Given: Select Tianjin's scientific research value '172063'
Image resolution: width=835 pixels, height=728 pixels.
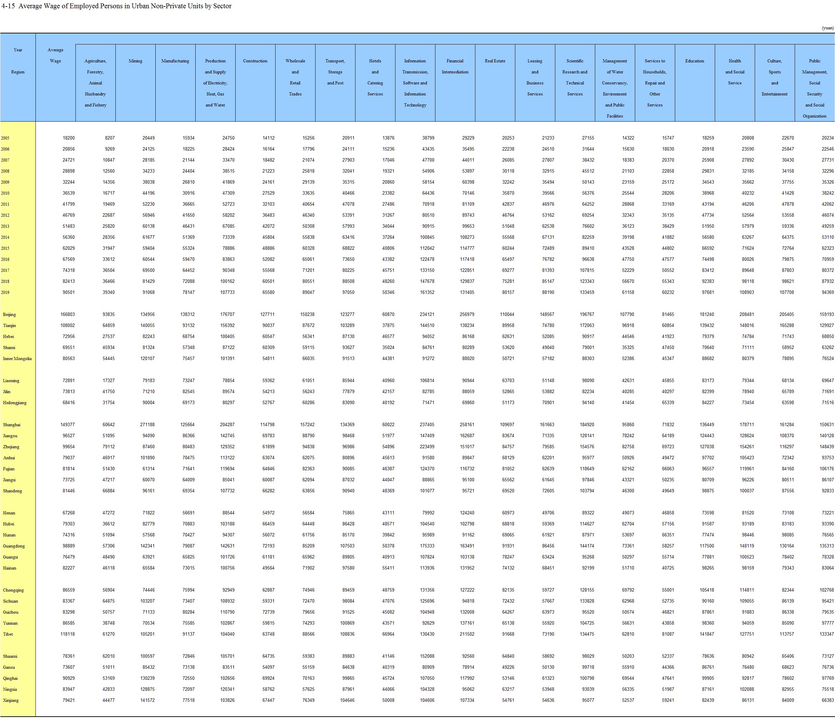Looking at the screenshot, I should point(587,325).
